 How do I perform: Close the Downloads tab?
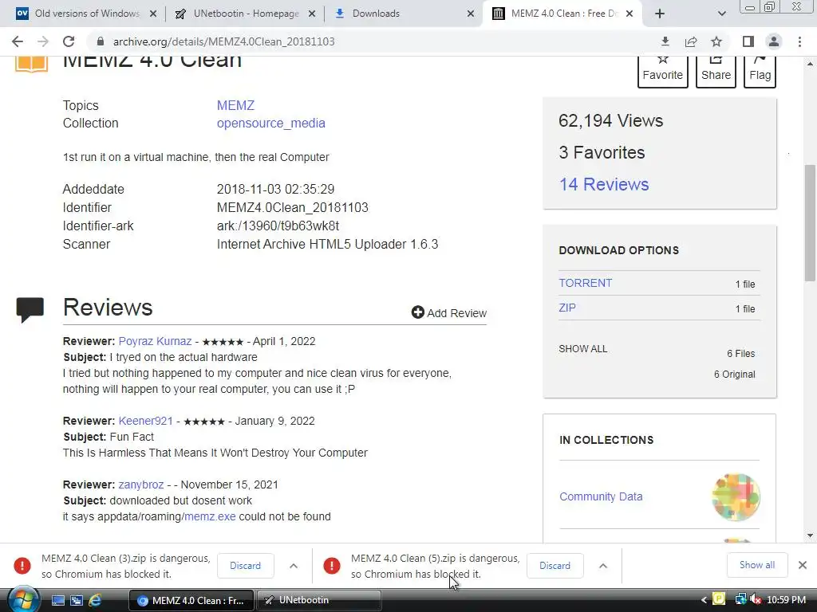click(471, 14)
